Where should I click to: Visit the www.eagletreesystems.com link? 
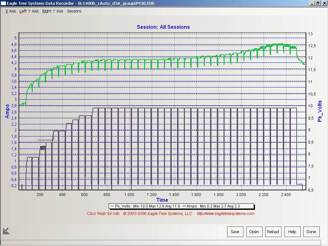click(x=225, y=214)
